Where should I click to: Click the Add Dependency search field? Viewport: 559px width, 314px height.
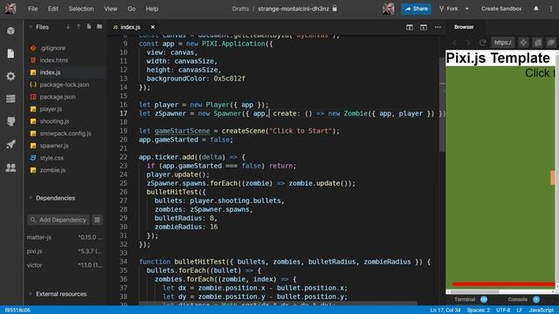[x=59, y=220]
